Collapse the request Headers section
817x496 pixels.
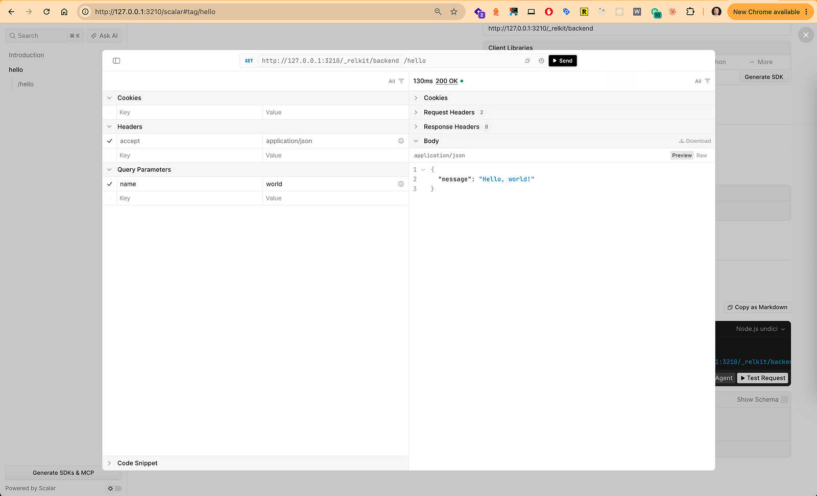[109, 127]
